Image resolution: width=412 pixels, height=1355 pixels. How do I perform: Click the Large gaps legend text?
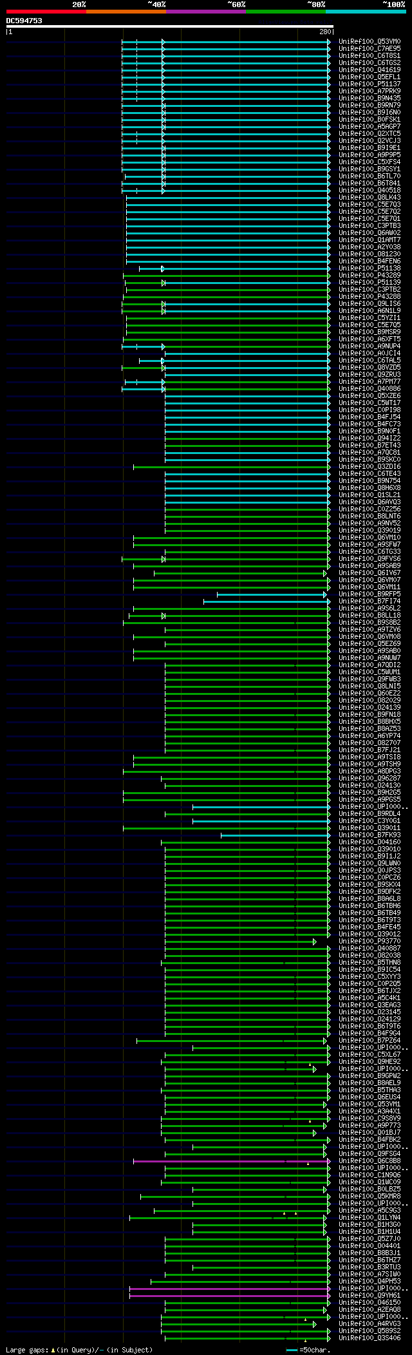pyautogui.click(x=79, y=1349)
